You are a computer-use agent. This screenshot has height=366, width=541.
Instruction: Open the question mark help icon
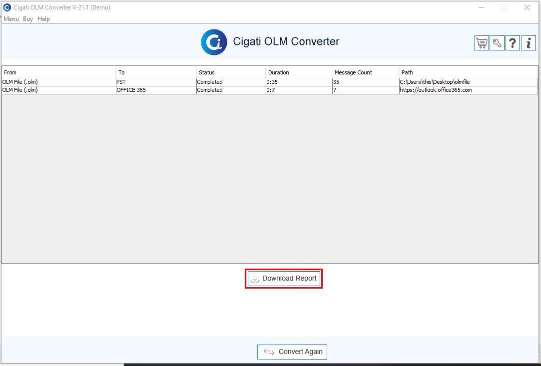[513, 43]
